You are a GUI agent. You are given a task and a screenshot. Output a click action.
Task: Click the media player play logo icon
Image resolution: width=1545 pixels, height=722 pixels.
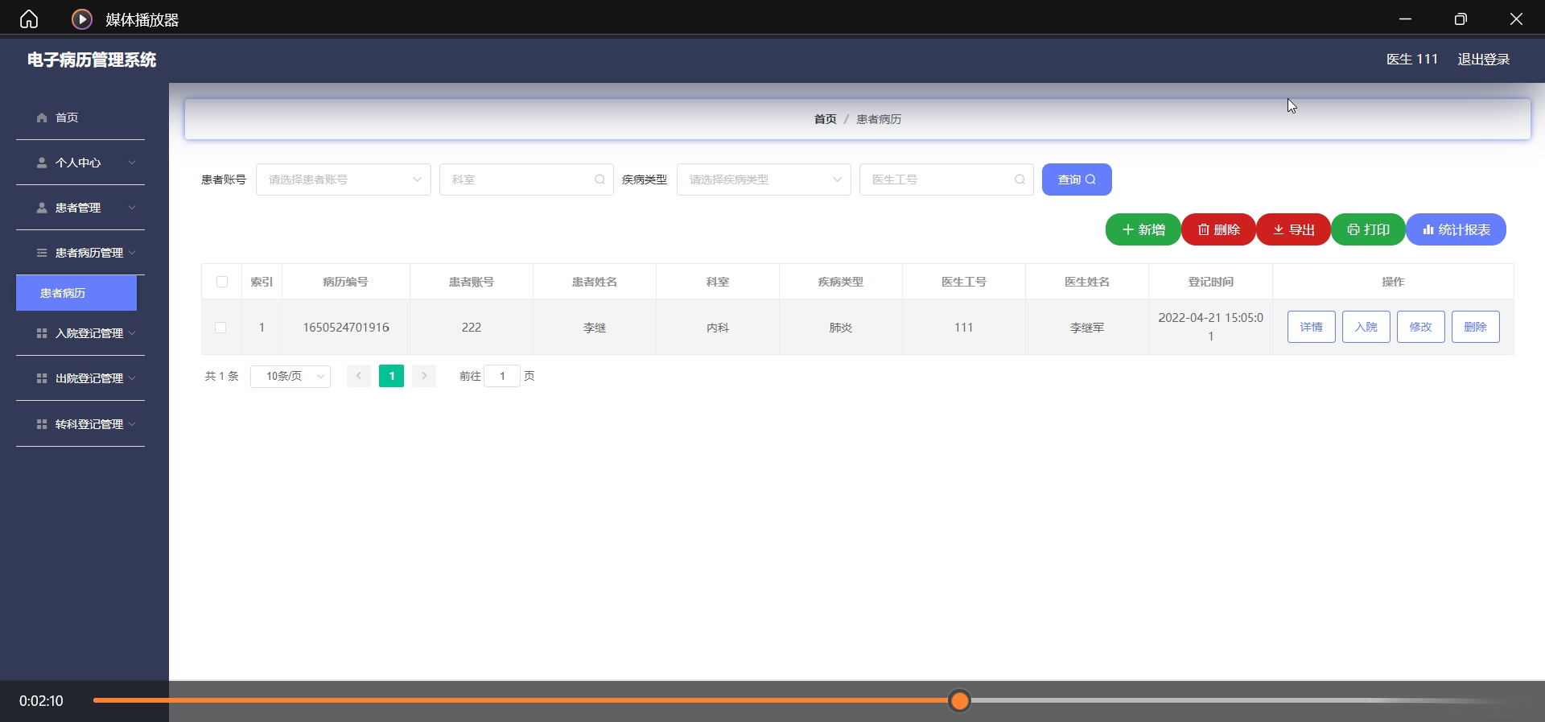coord(82,19)
